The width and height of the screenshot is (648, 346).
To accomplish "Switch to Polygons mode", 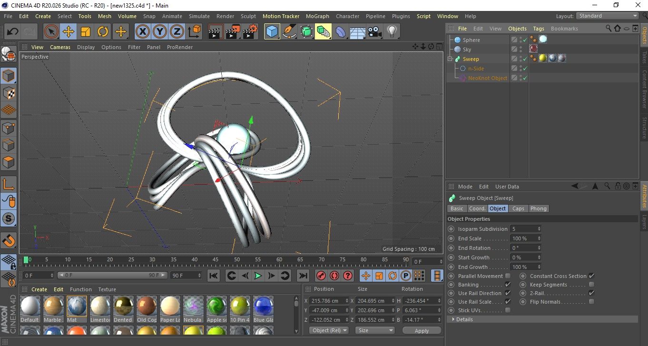I will point(9,162).
